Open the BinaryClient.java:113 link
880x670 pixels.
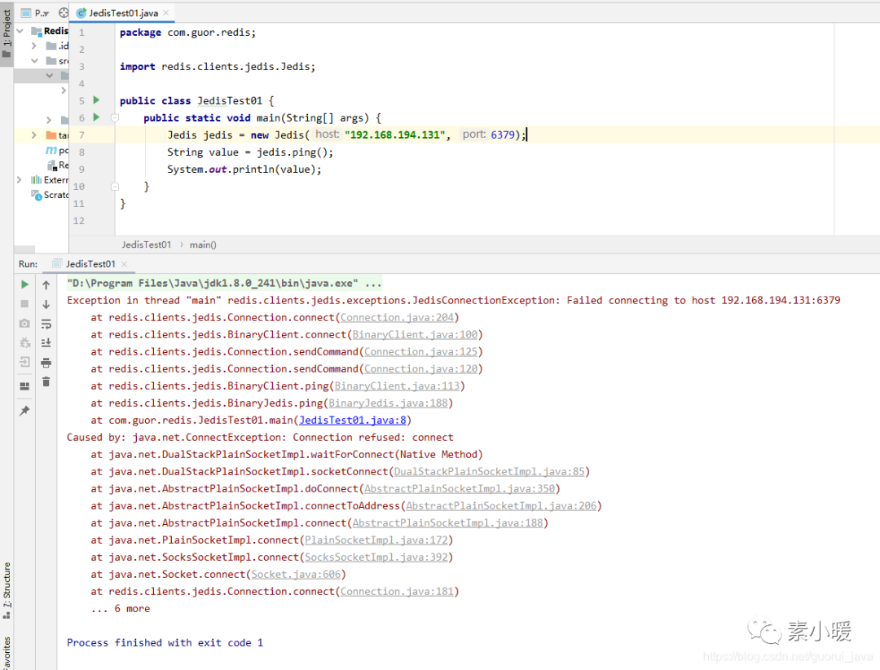coord(397,386)
